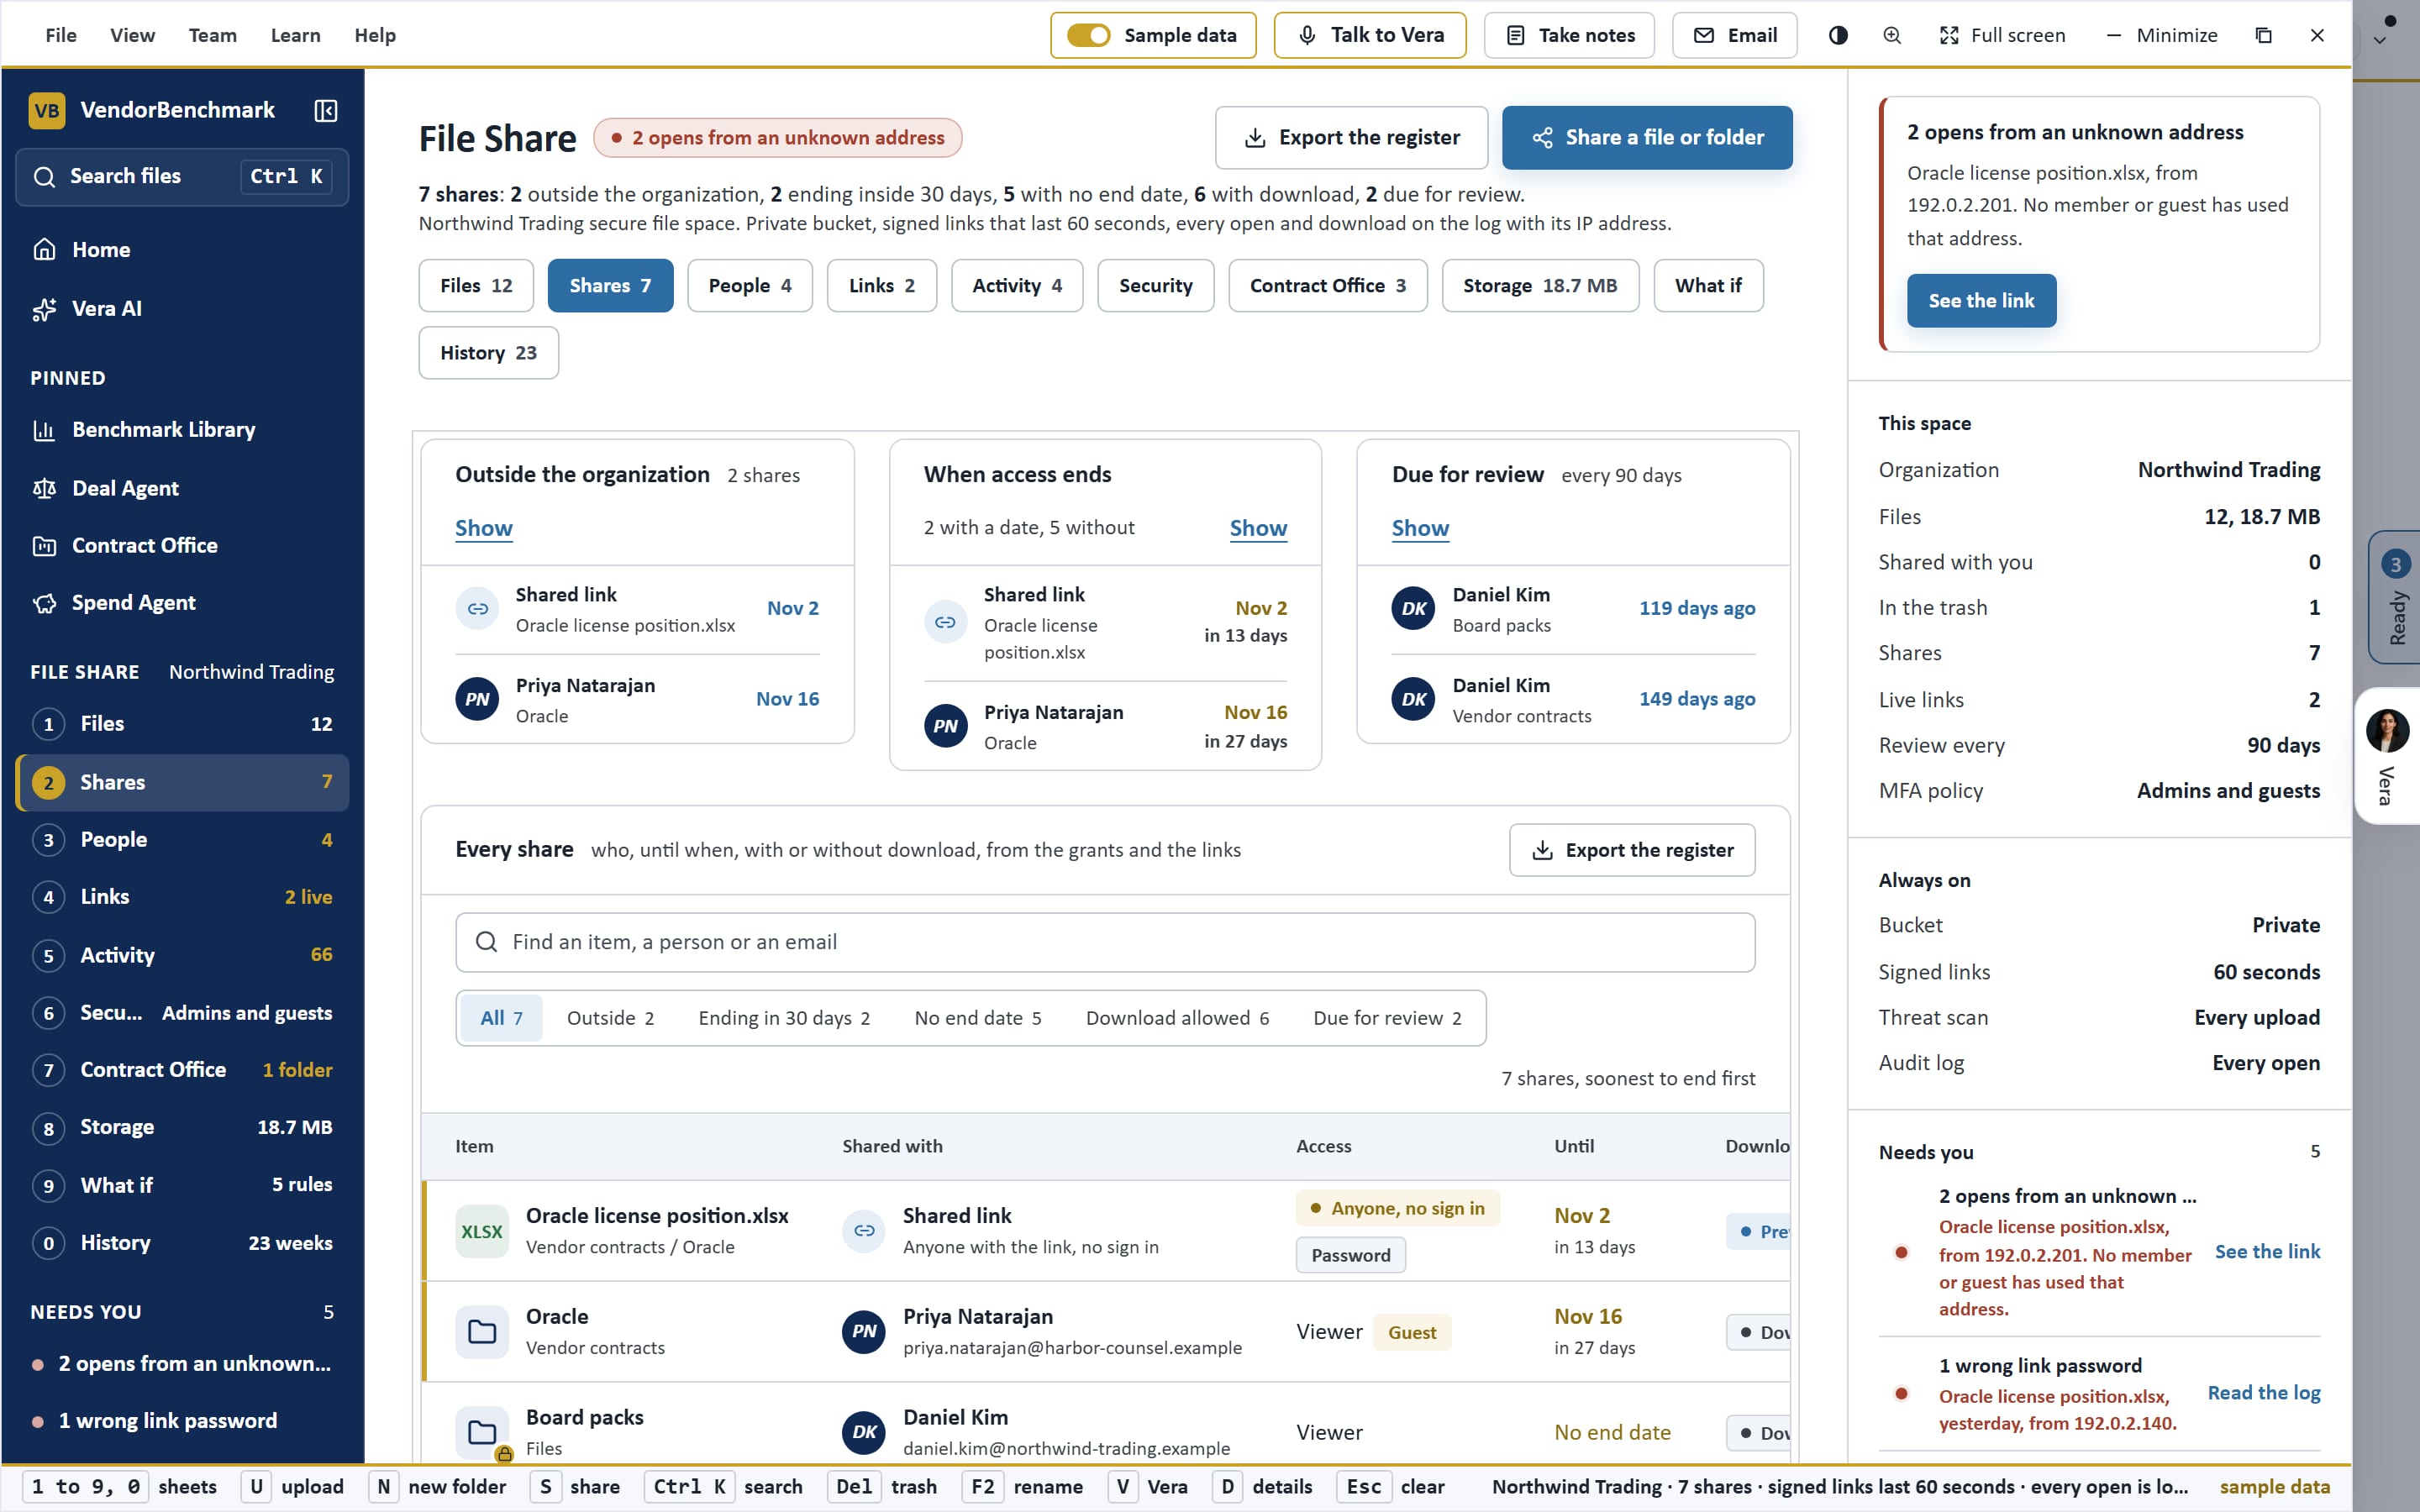Filter shares by Due for review 2
The width and height of the screenshot is (2420, 1512).
click(x=1387, y=1018)
